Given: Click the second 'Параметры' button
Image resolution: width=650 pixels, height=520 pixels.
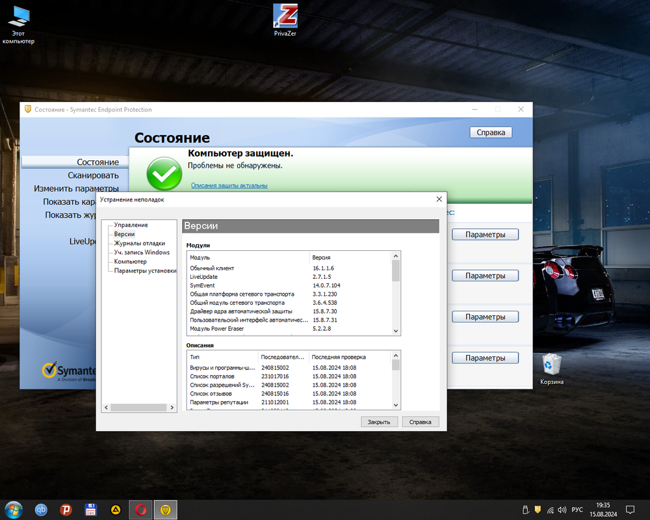Looking at the screenshot, I should point(485,276).
